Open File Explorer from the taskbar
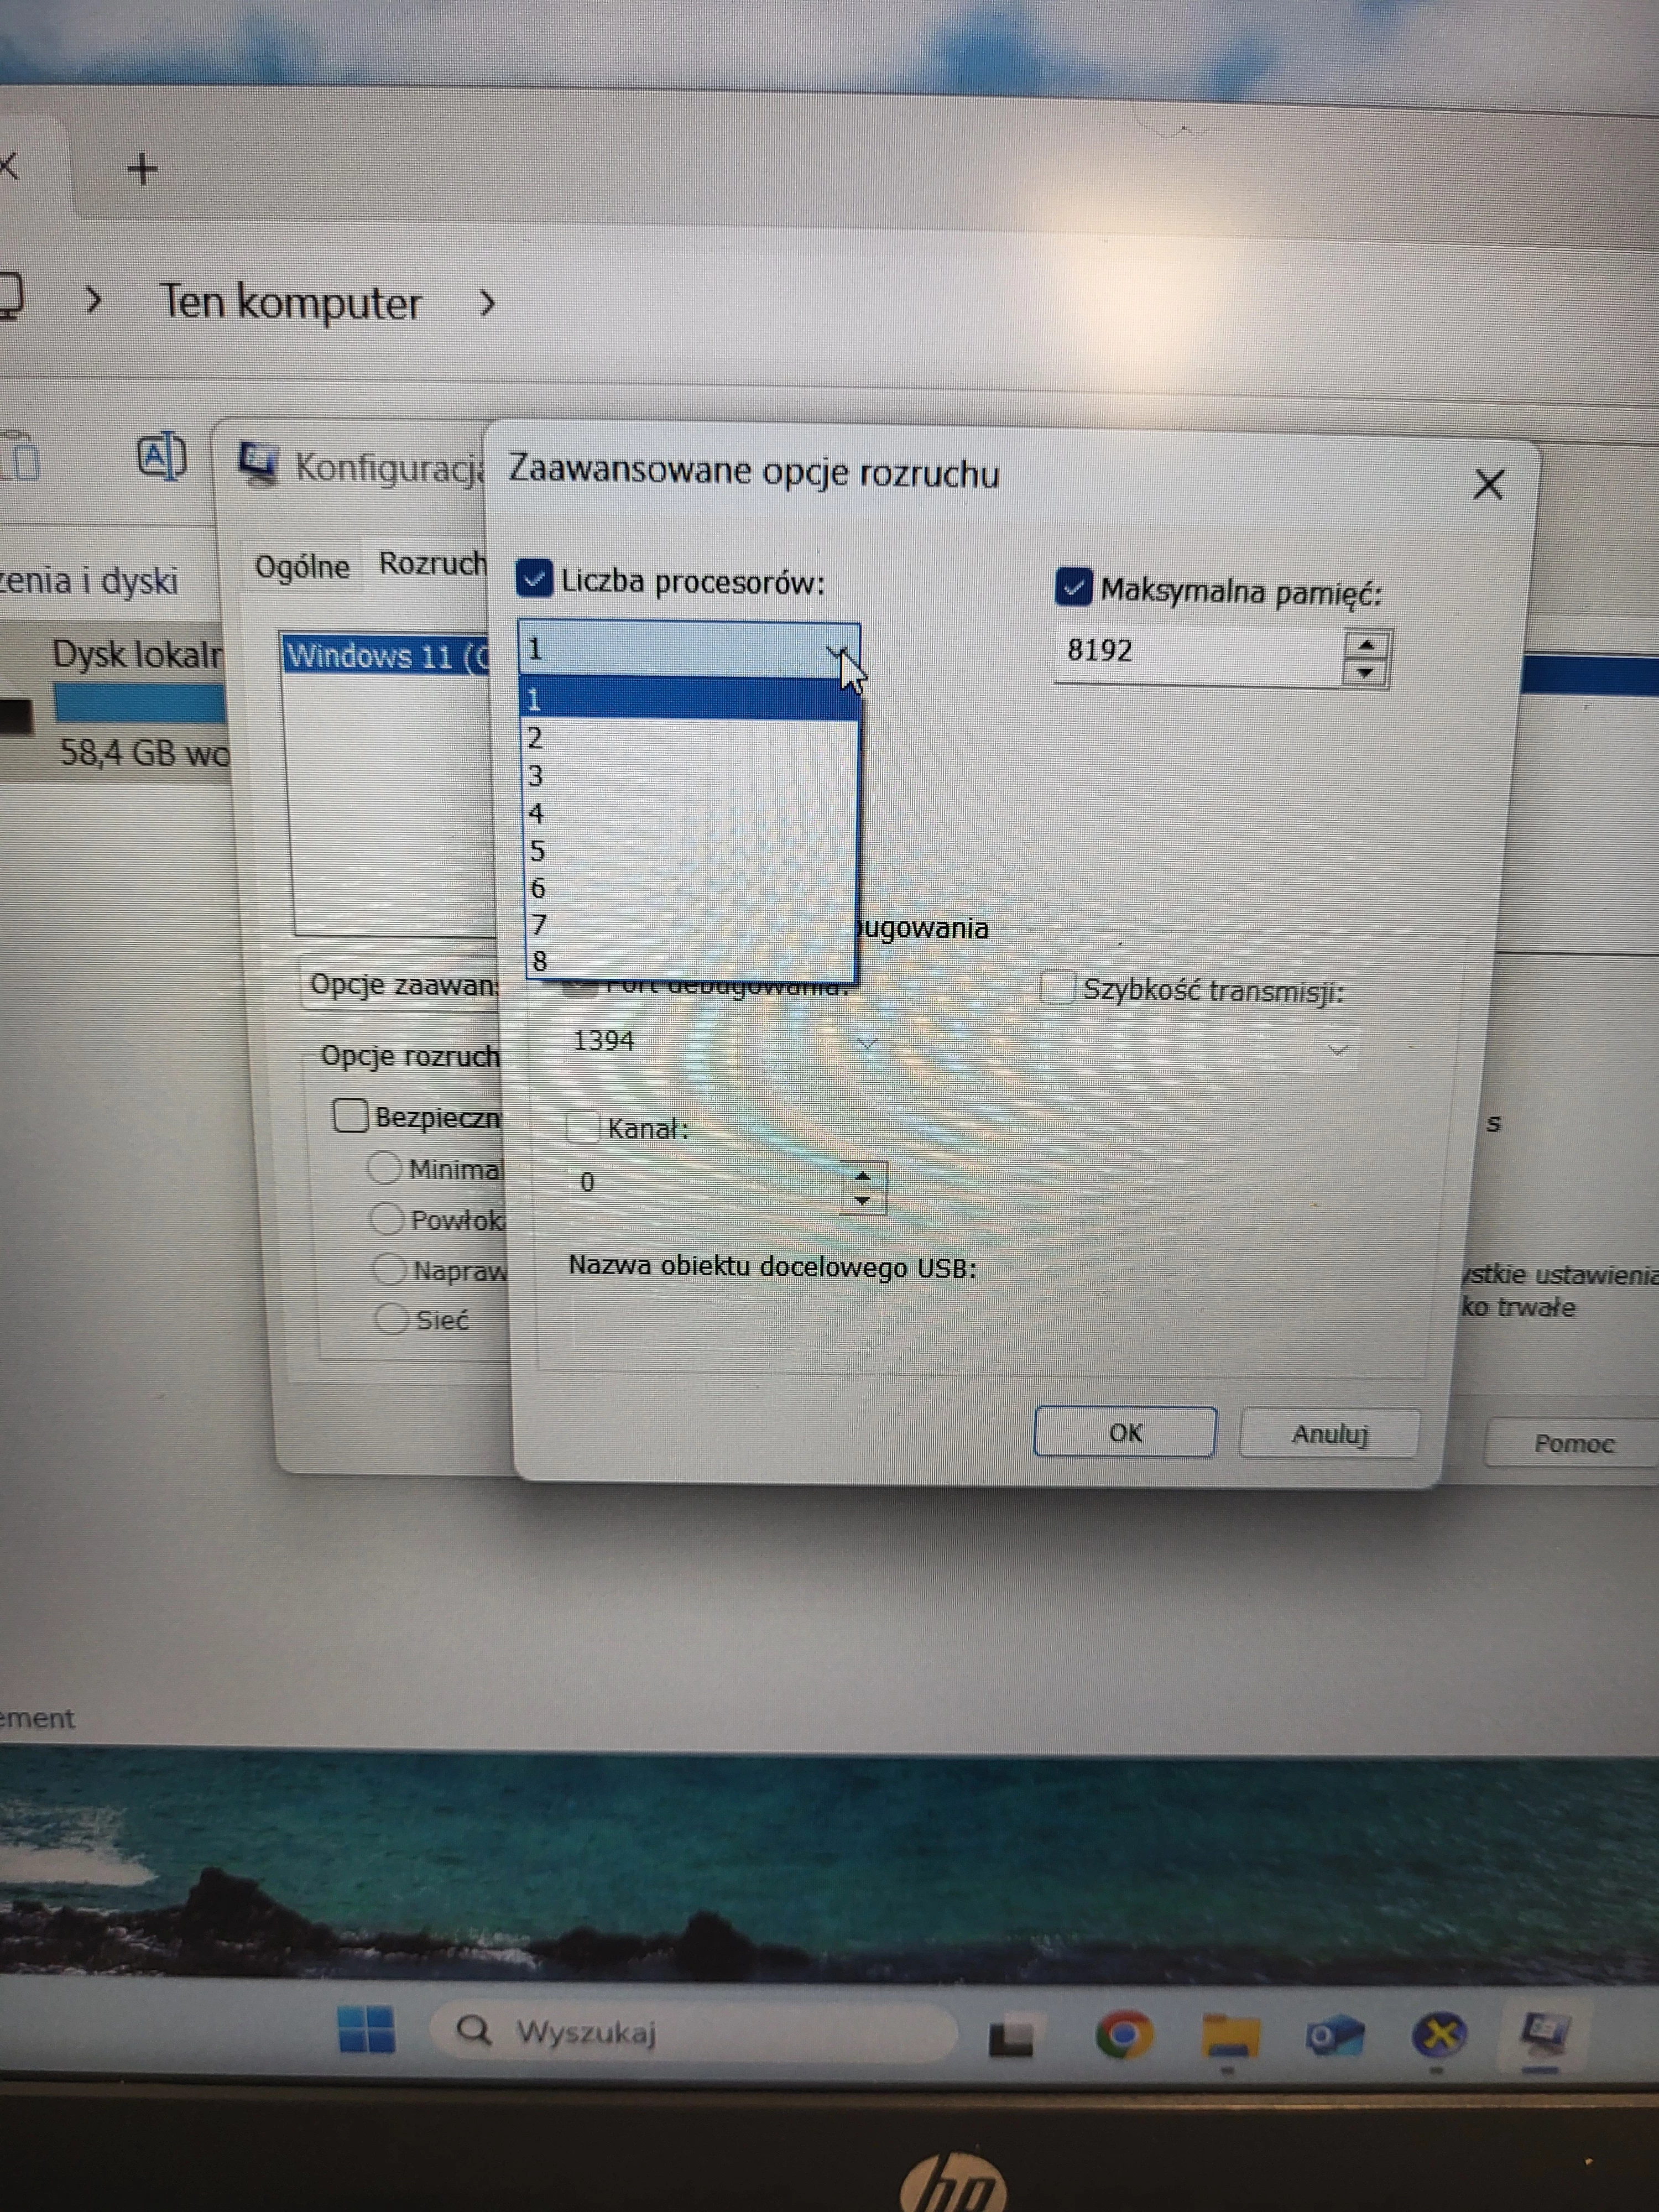This screenshot has width=1659, height=2212. 1229,2035
